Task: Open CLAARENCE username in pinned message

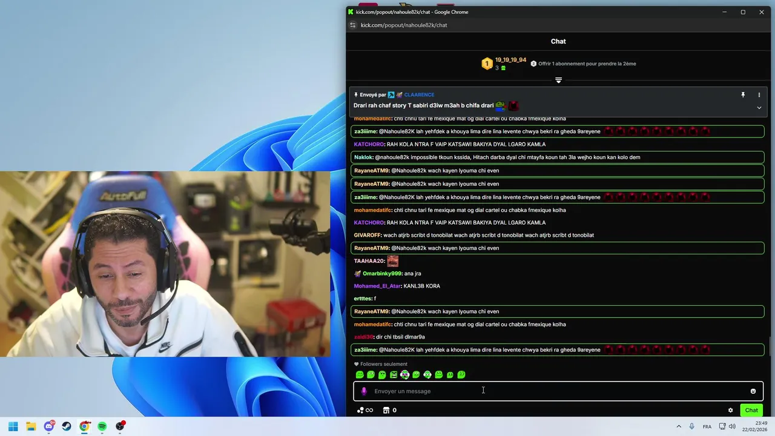Action: (x=419, y=95)
